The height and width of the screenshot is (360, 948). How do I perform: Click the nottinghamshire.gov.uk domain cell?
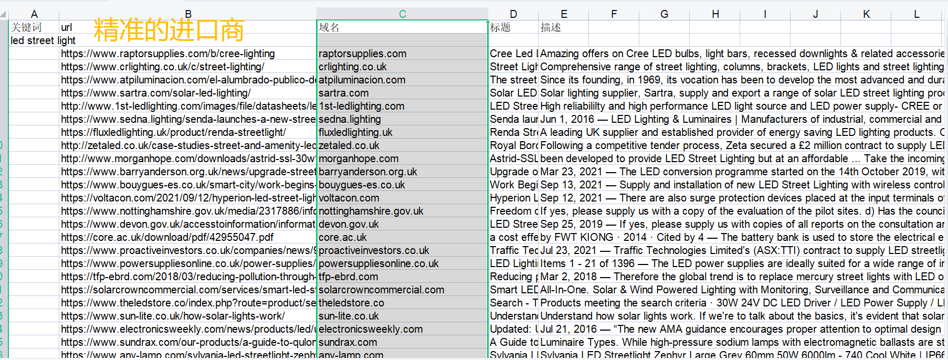tap(403, 211)
